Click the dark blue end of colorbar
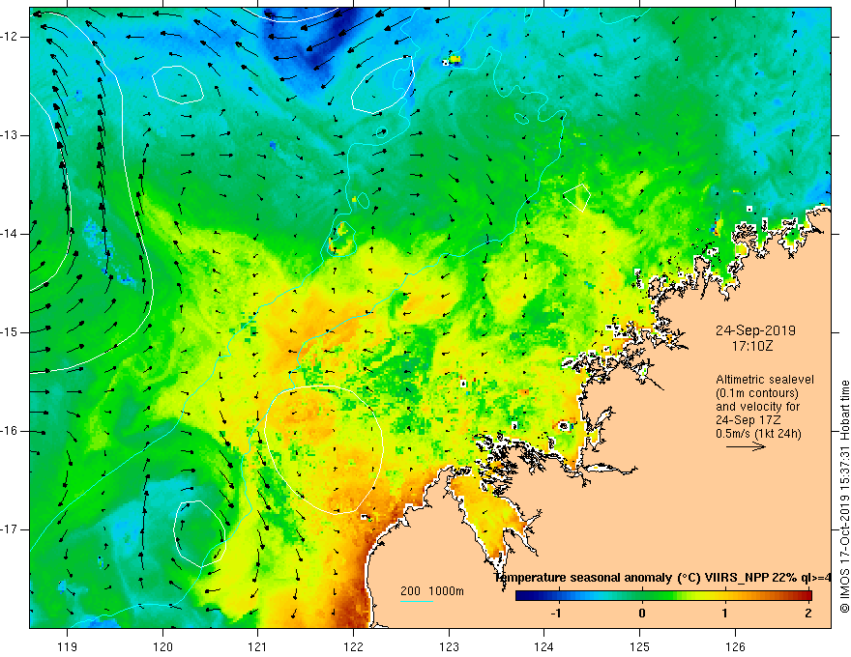 click(522, 596)
